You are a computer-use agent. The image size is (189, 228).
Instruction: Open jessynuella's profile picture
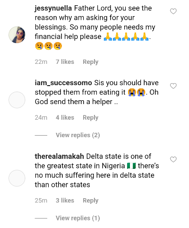(17, 35)
